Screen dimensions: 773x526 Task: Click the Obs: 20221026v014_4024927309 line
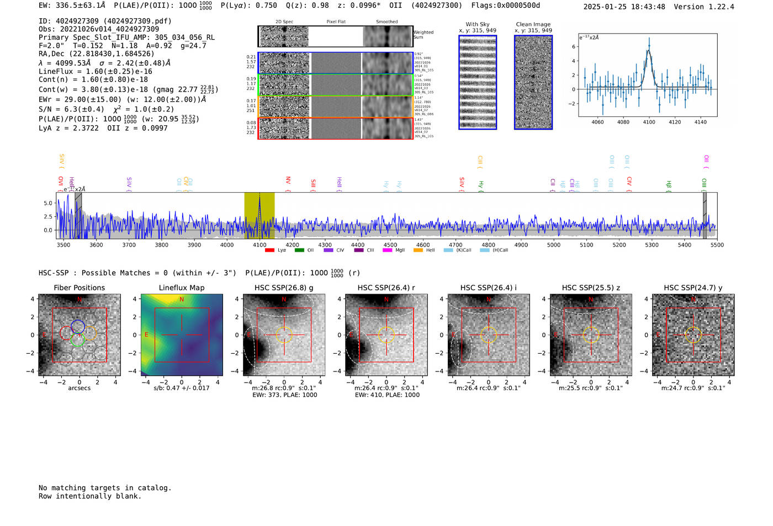tap(99, 29)
